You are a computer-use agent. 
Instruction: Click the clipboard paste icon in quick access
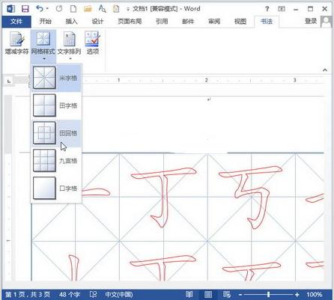pyautogui.click(x=116, y=9)
